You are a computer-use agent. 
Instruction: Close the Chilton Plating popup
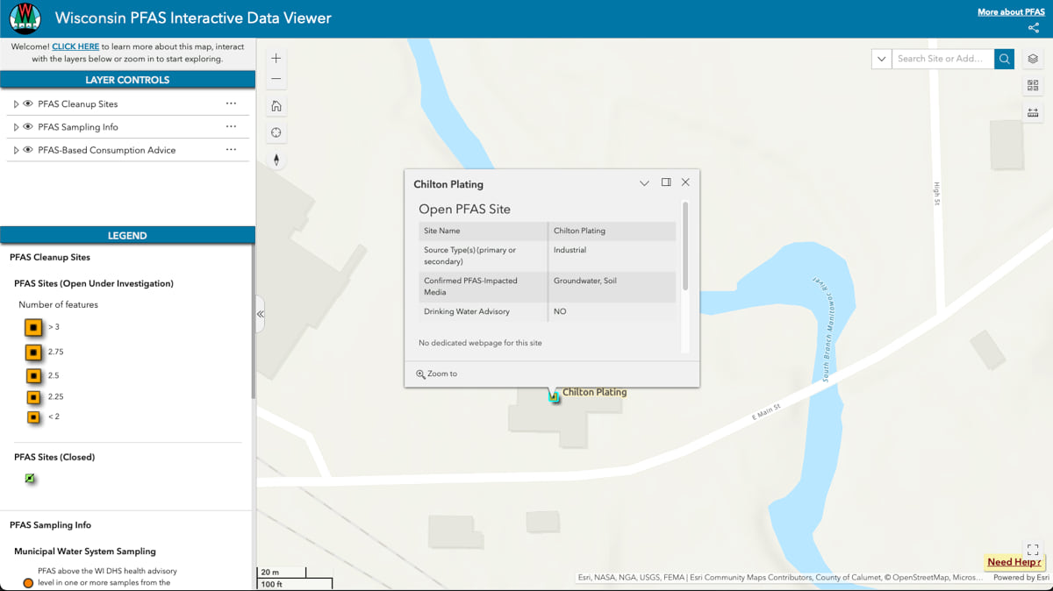point(685,182)
